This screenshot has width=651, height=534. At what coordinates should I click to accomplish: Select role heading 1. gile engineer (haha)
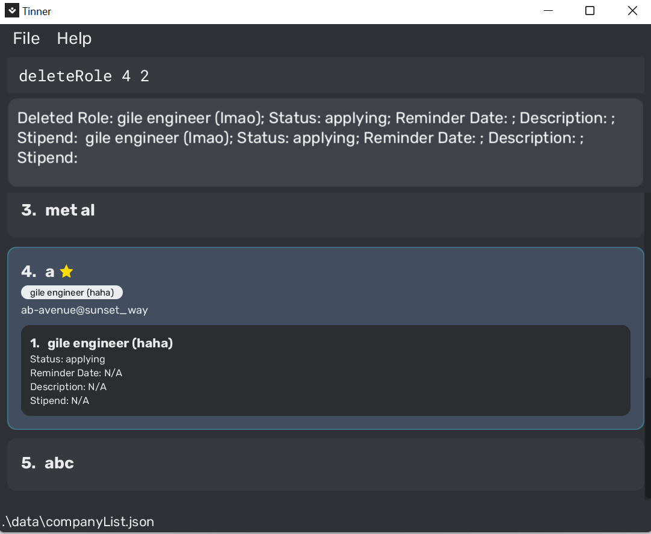102,343
